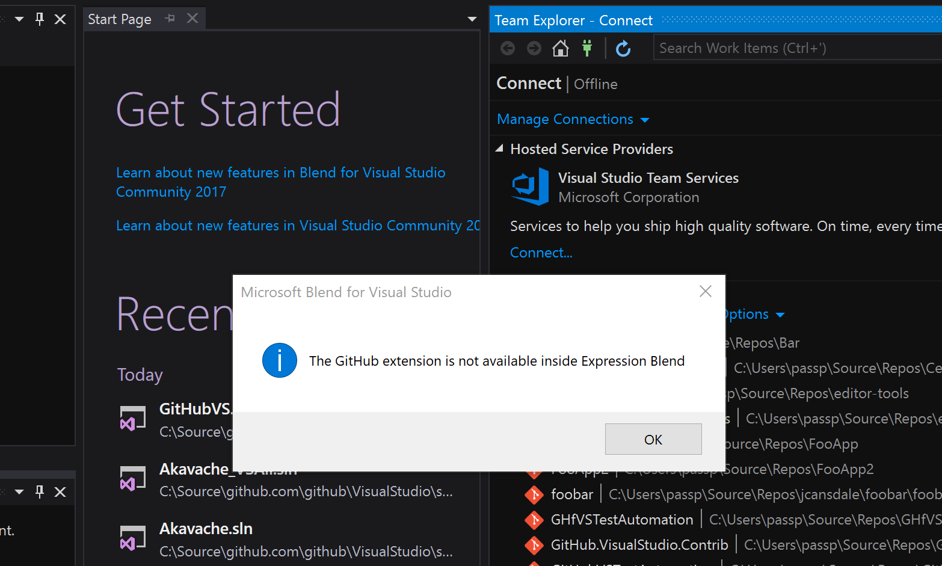This screenshot has height=566, width=942.
Task: Click the Connect... link under Team Services
Action: pyautogui.click(x=541, y=253)
